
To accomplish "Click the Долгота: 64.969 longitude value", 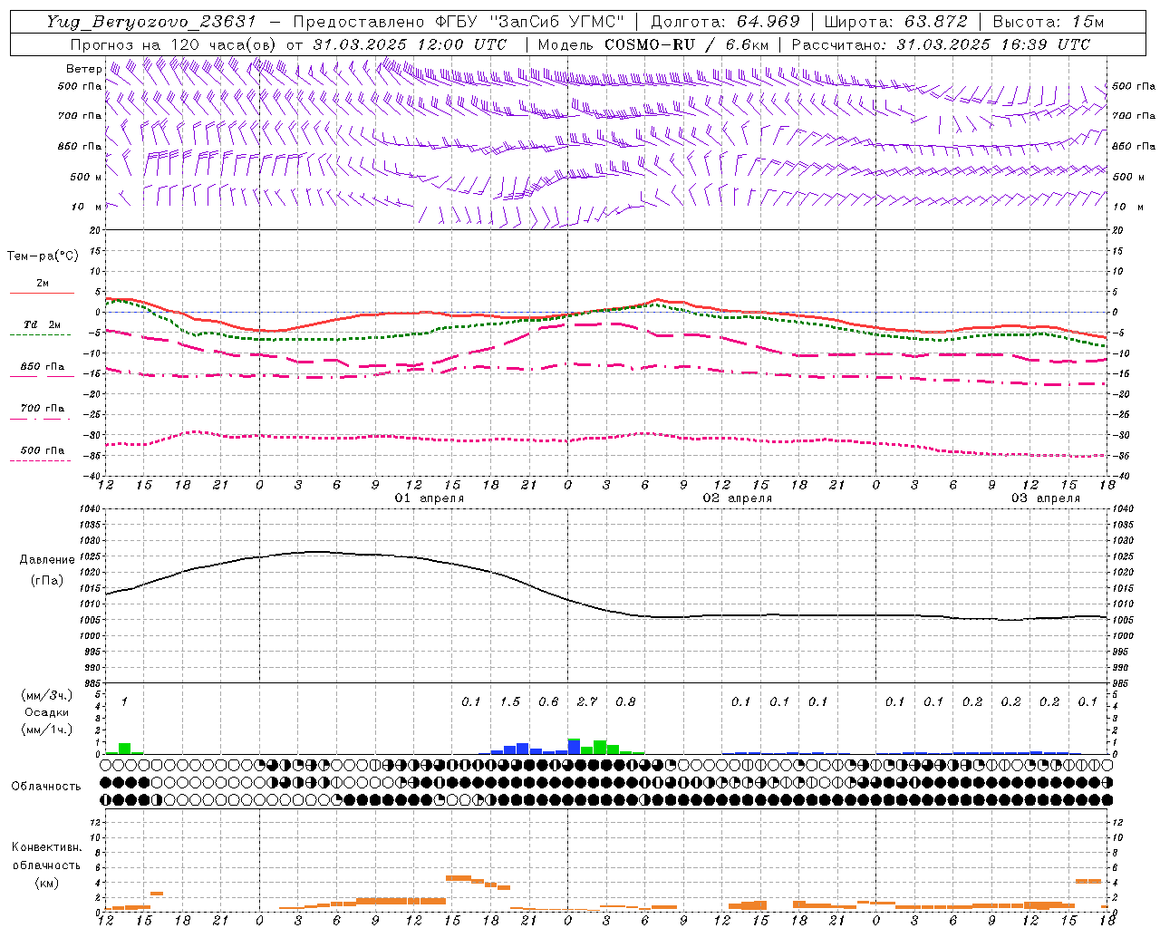I will pos(725,22).
